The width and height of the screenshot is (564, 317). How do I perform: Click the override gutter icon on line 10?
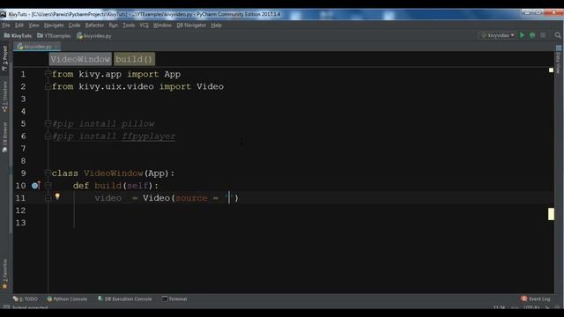[35, 186]
